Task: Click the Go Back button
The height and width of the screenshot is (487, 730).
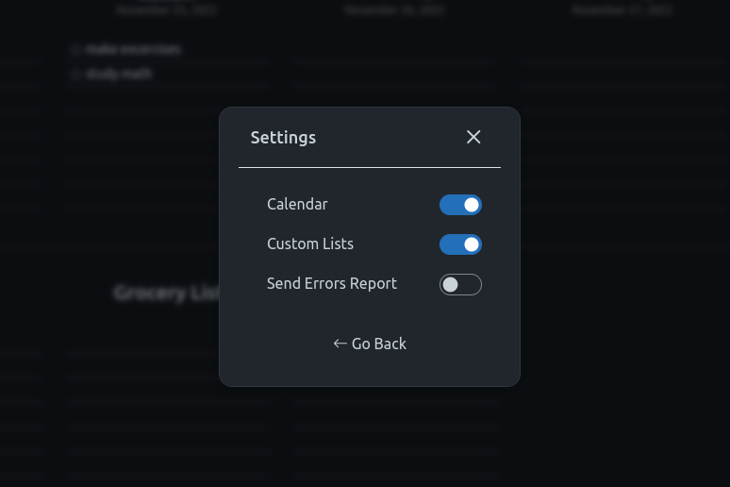Action: tap(370, 344)
